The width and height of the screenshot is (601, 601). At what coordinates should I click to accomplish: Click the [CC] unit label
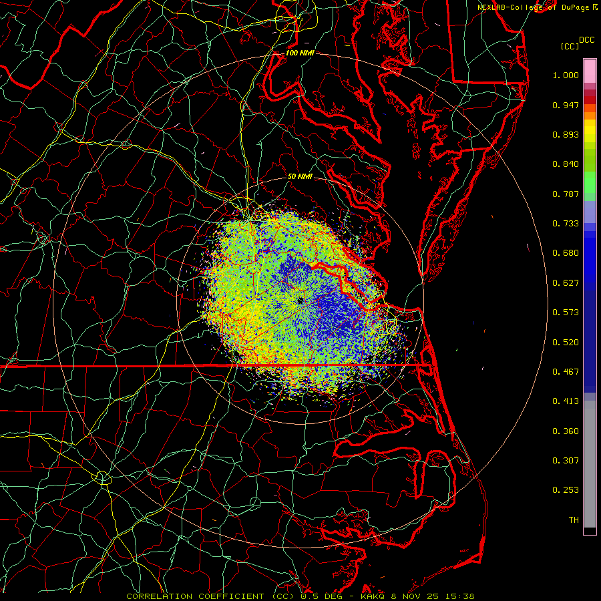[x=570, y=46]
